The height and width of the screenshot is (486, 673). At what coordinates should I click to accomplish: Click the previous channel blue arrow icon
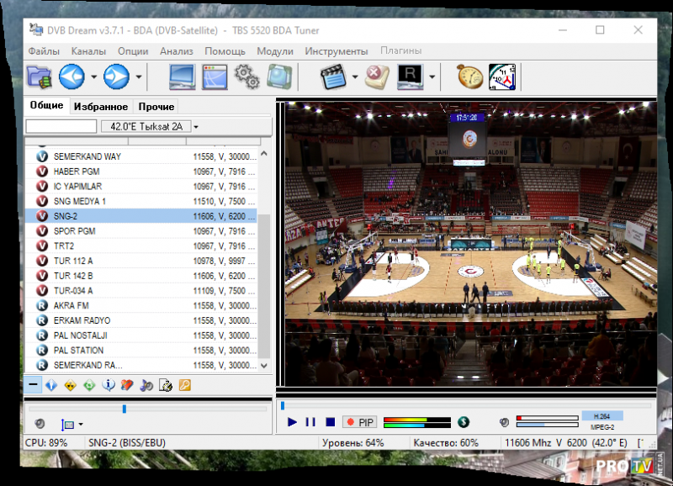click(72, 77)
